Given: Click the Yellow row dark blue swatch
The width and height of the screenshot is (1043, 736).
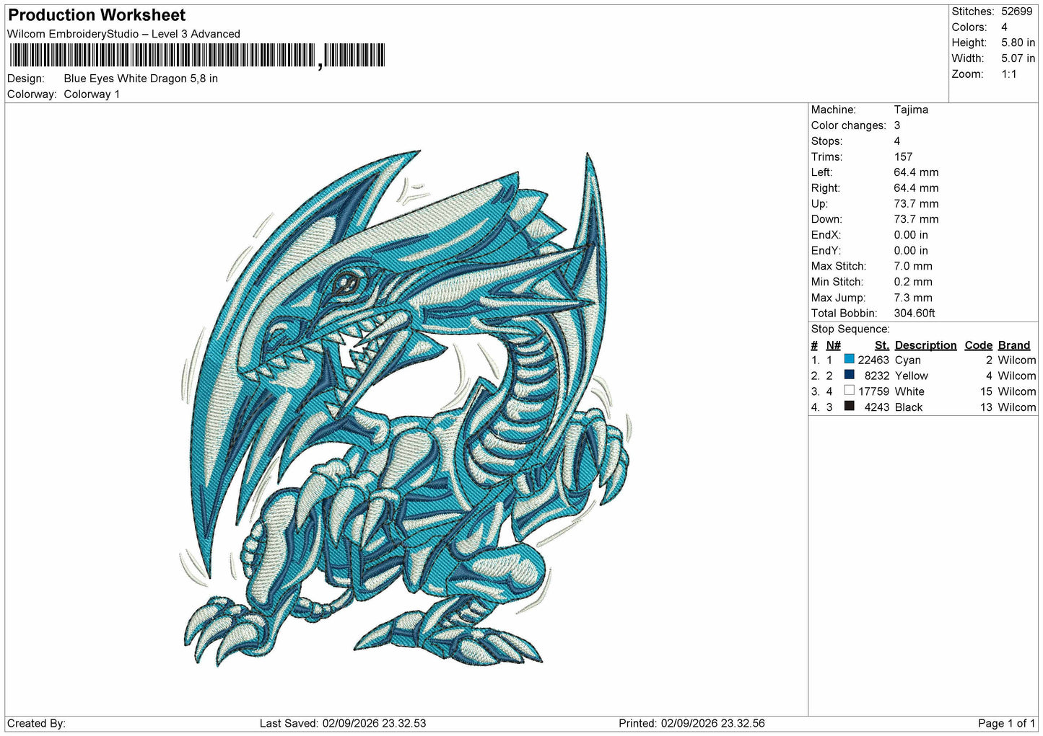Looking at the screenshot, I should (849, 375).
